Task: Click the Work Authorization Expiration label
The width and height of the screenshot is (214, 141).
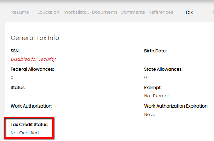Action: (176, 106)
